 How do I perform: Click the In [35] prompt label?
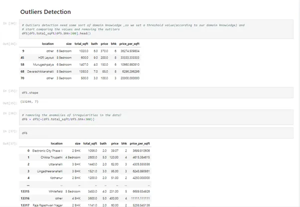[10, 91]
